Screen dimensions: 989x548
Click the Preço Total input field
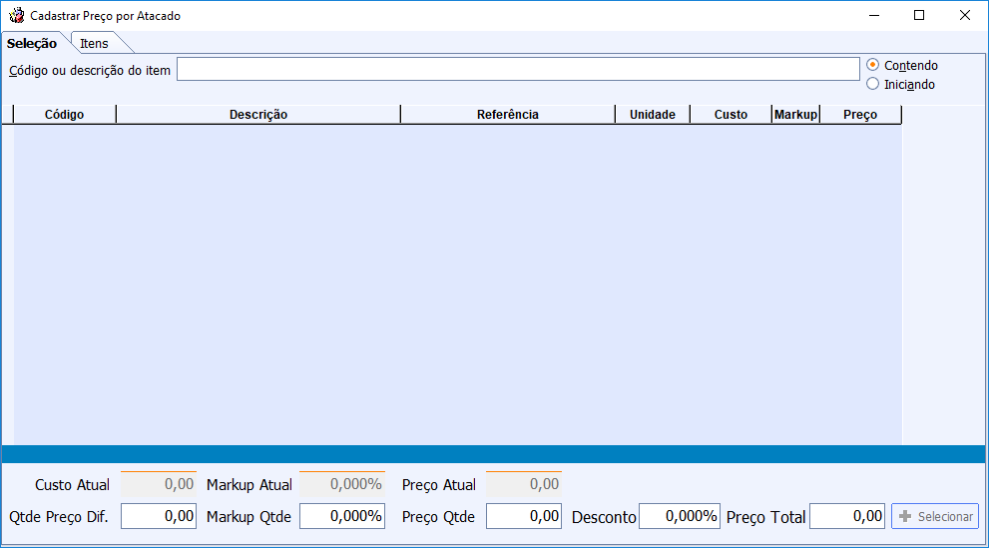pos(847,516)
